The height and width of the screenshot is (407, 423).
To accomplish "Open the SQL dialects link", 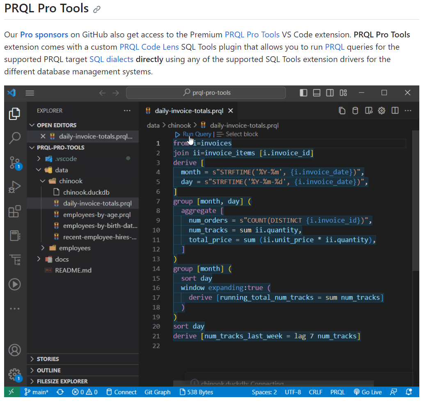I will (112, 59).
